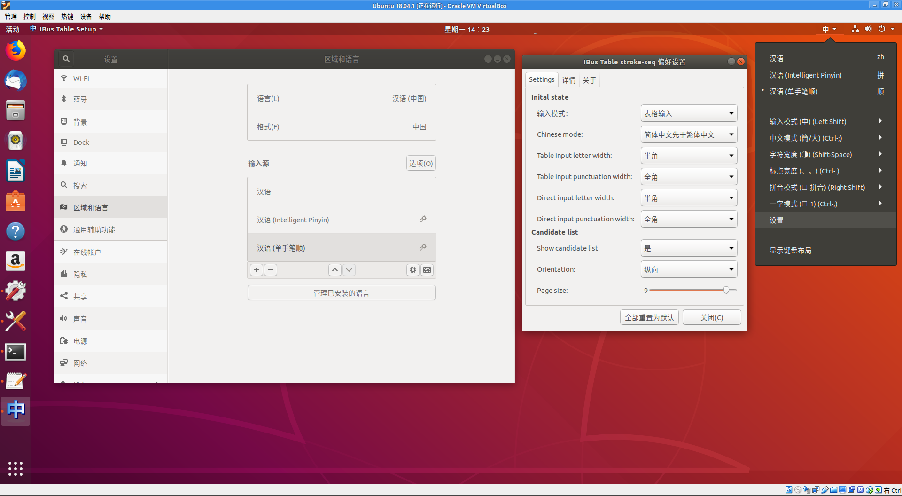
Task: Click the 活动 activities button
Action: pyautogui.click(x=13, y=29)
